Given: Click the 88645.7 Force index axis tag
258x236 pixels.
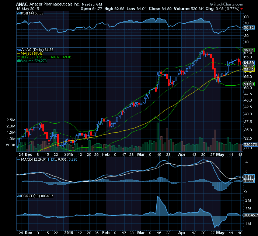Looking at the screenshot, I should pyautogui.click(x=250, y=215).
